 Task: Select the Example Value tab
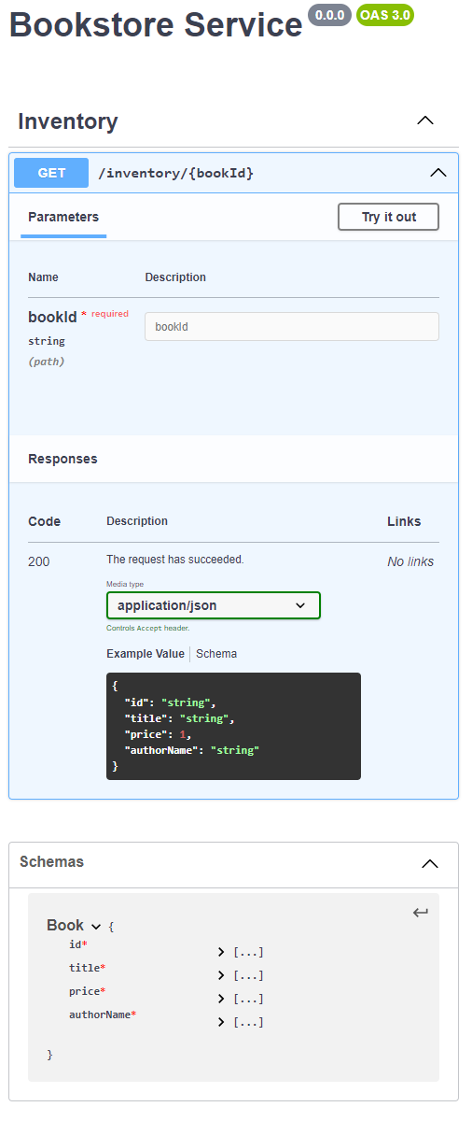tap(146, 654)
